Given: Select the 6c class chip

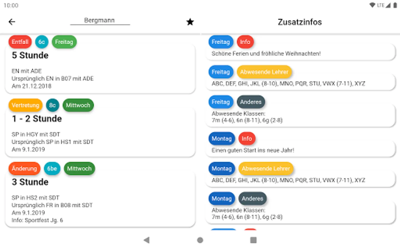Looking at the screenshot, I should (42, 42).
